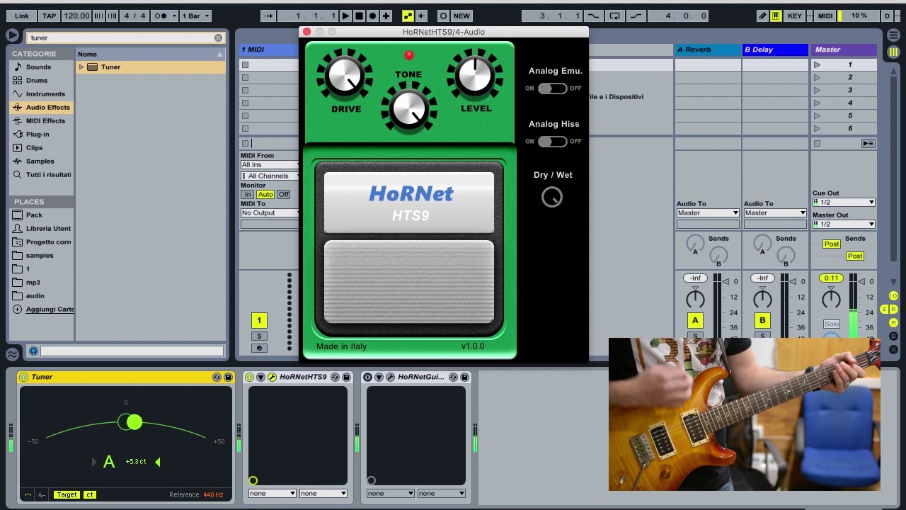Click the Link button

click(22, 16)
